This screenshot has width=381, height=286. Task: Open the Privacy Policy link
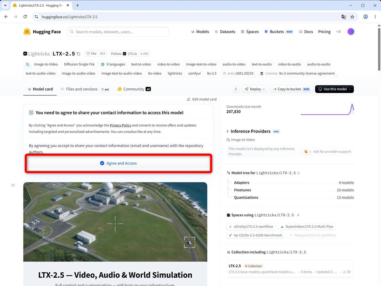(x=121, y=125)
